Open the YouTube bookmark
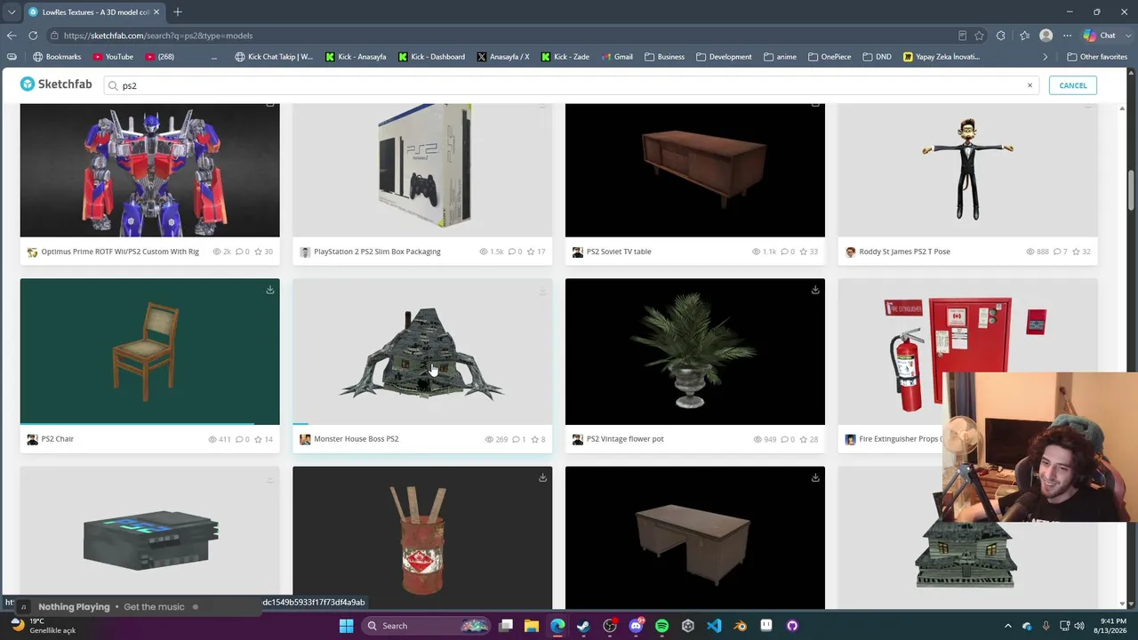The height and width of the screenshot is (640, 1138). [x=113, y=57]
